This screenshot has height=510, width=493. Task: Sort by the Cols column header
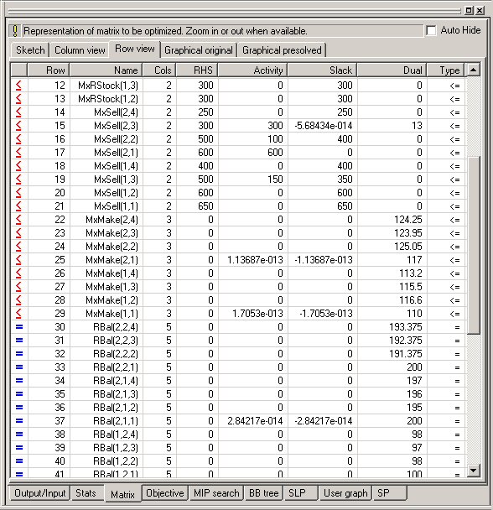[159, 70]
